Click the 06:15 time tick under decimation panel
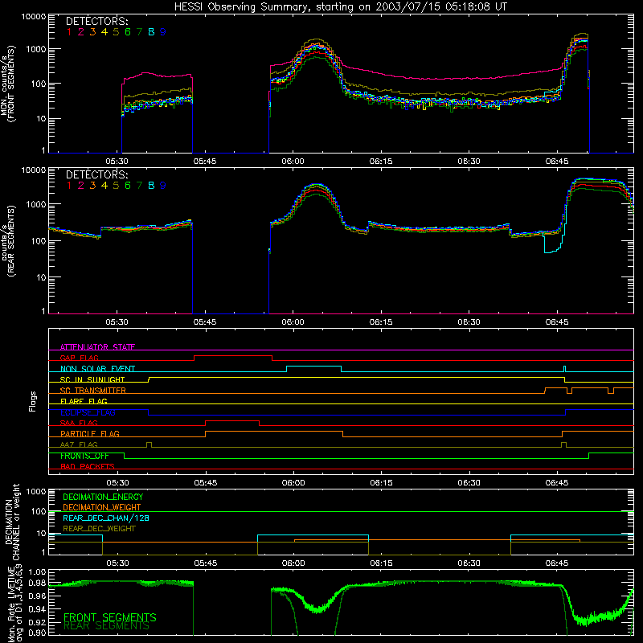This screenshot has height=643, width=643. [381, 563]
